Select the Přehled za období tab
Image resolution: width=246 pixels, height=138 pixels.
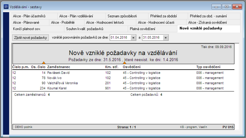pos(168,16)
